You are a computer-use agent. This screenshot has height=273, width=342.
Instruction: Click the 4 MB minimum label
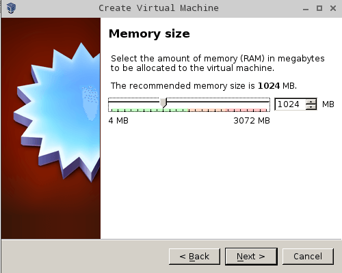coord(118,121)
